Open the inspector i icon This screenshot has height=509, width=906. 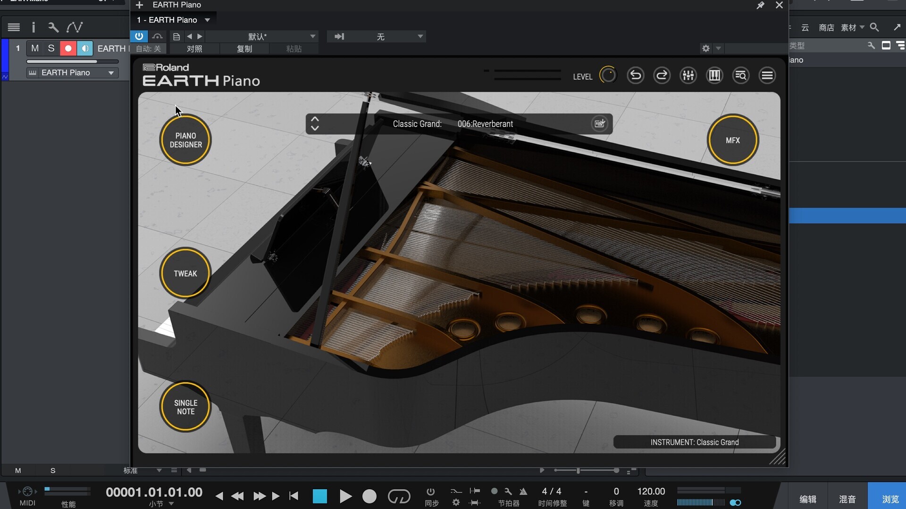point(33,27)
